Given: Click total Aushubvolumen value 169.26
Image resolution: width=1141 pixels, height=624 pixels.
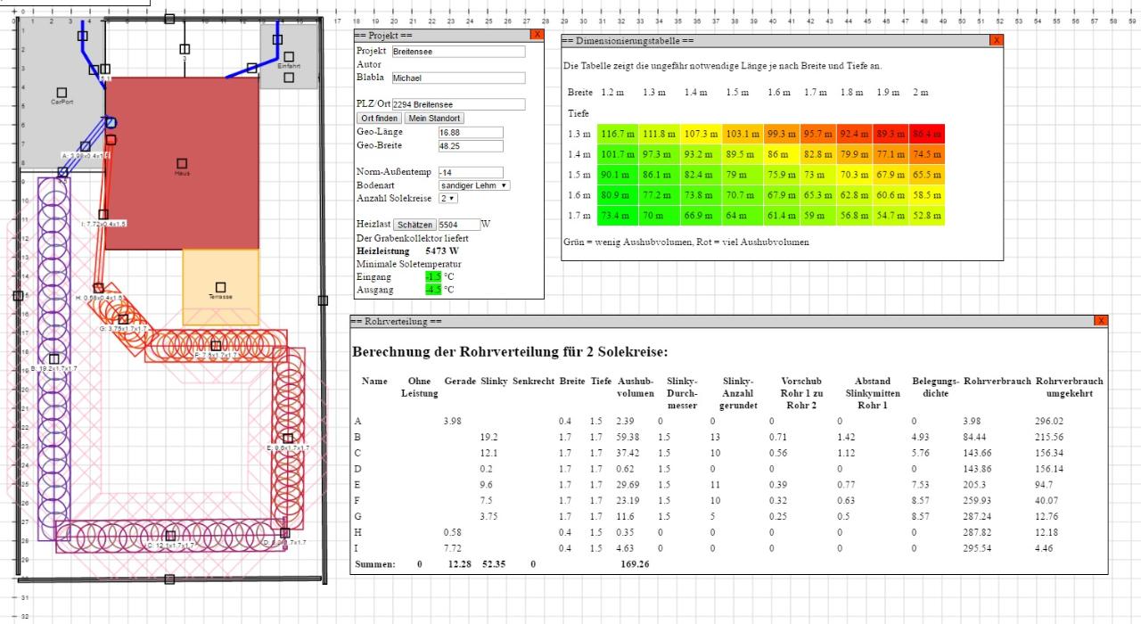Looking at the screenshot, I should click(635, 564).
